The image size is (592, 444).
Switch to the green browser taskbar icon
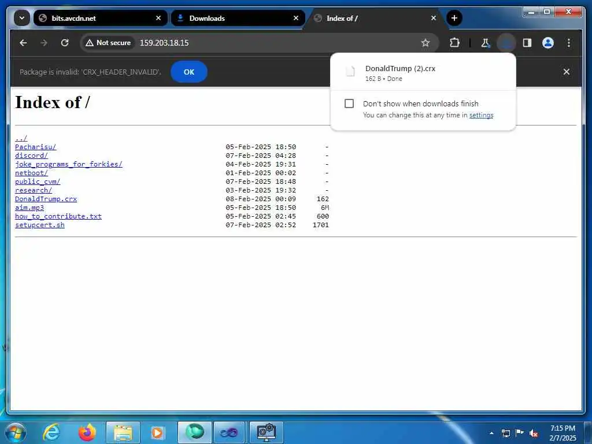point(194,432)
